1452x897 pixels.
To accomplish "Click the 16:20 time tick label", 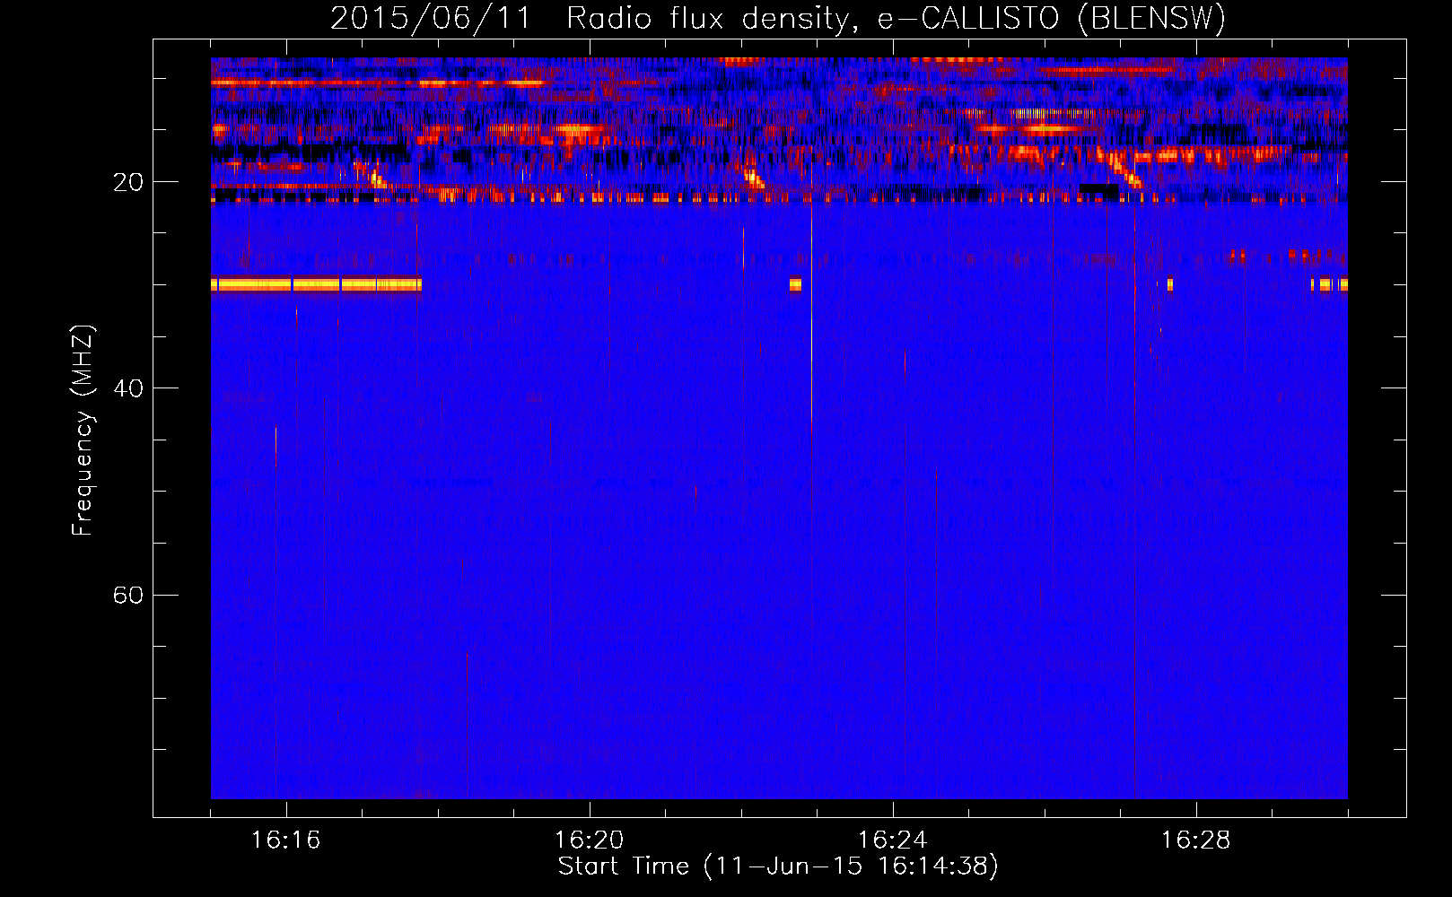I will tap(589, 840).
